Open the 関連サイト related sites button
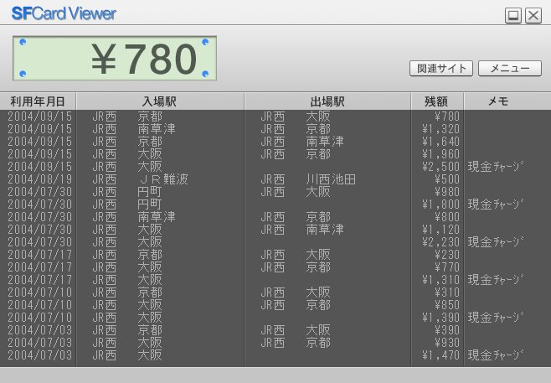551x383 pixels. coord(441,69)
